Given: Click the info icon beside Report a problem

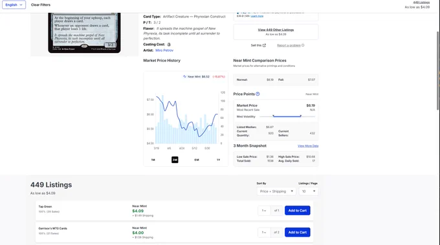Looking at the screenshot, I should 303,45.
